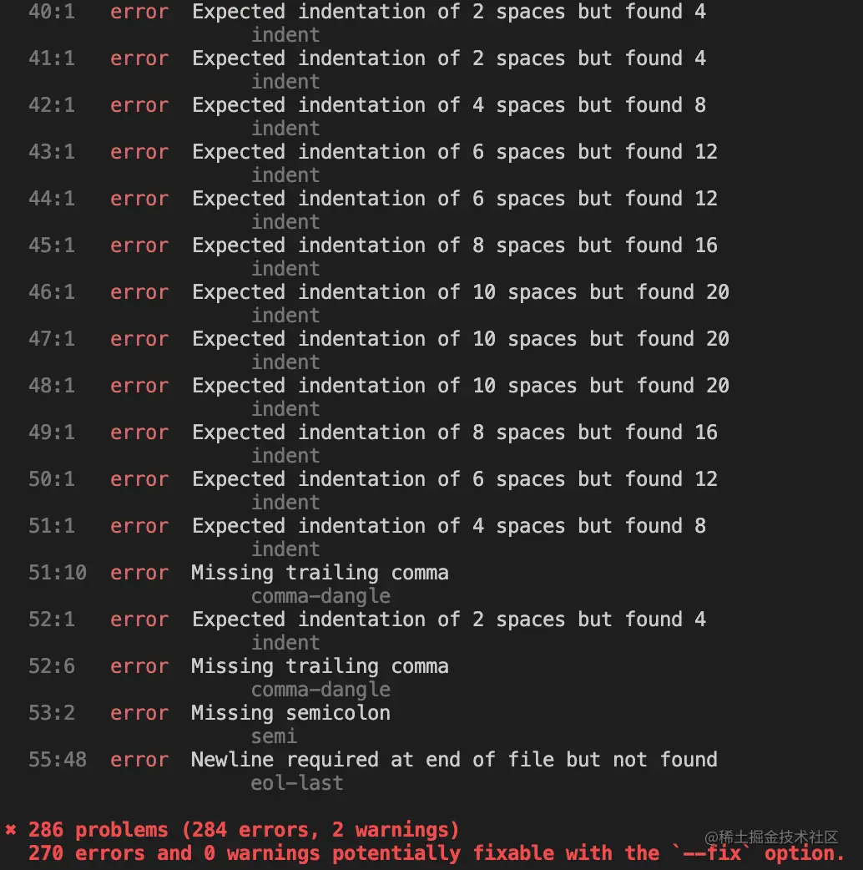Click the 51:10 error location
This screenshot has height=870, width=863.
tap(58, 574)
